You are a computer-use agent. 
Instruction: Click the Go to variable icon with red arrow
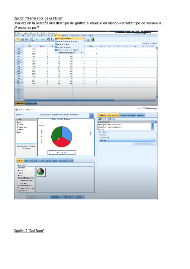tap(52, 39)
